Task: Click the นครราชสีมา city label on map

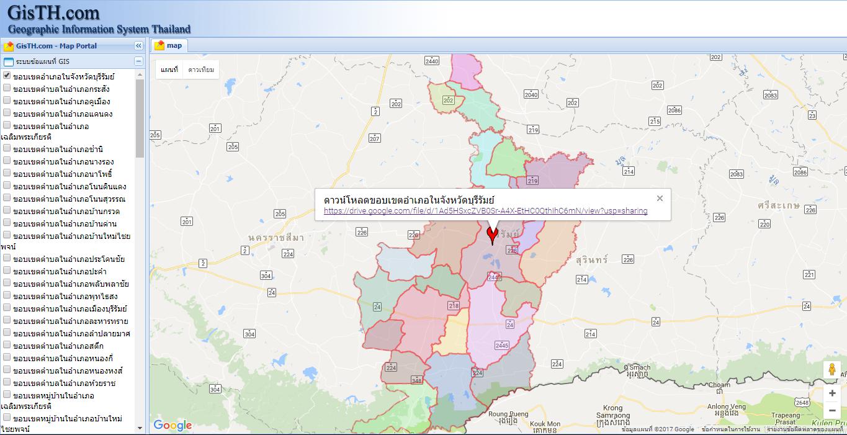Action: click(x=276, y=238)
